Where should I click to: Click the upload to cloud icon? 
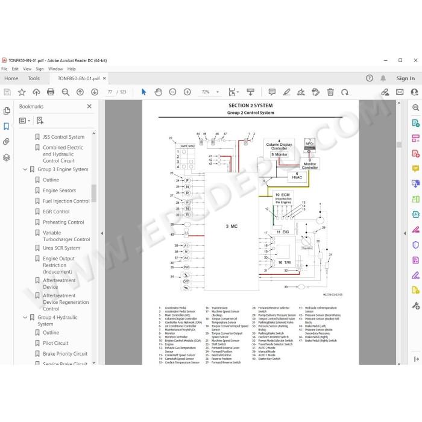(36, 92)
